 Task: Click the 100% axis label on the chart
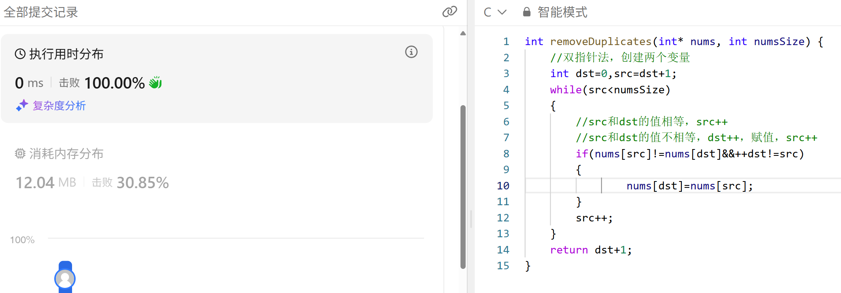click(22, 240)
